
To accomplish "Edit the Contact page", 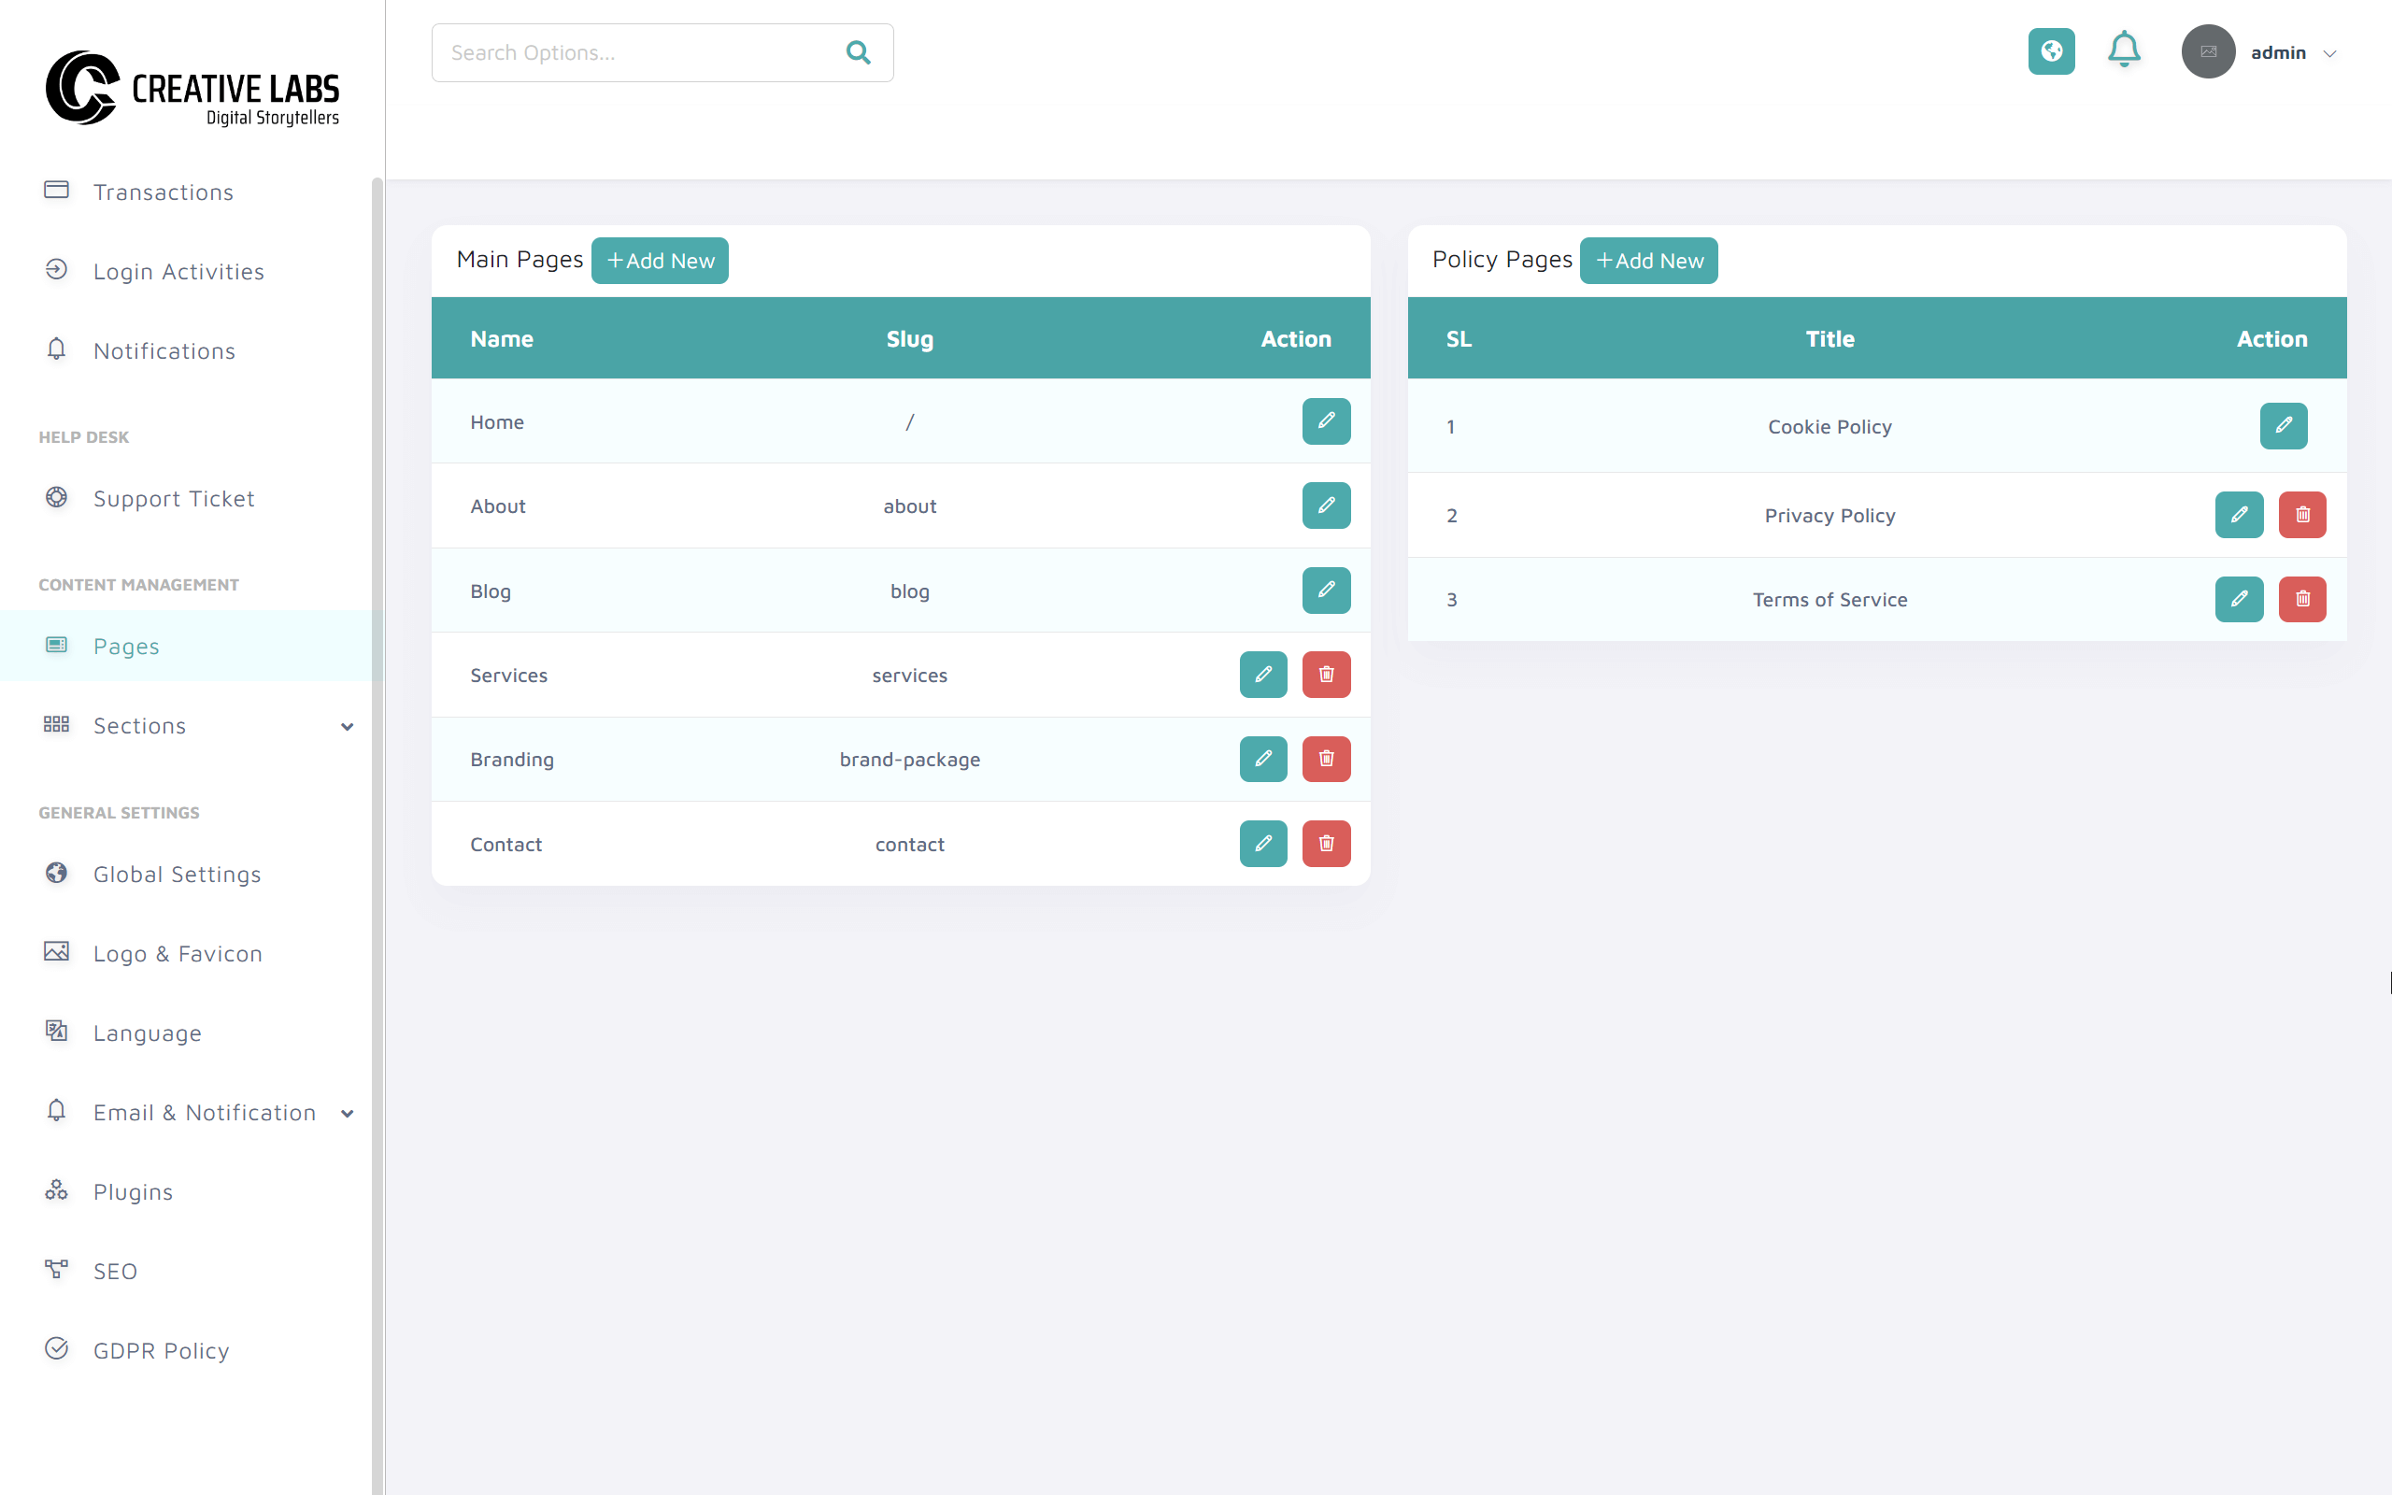I will pos(1263,844).
